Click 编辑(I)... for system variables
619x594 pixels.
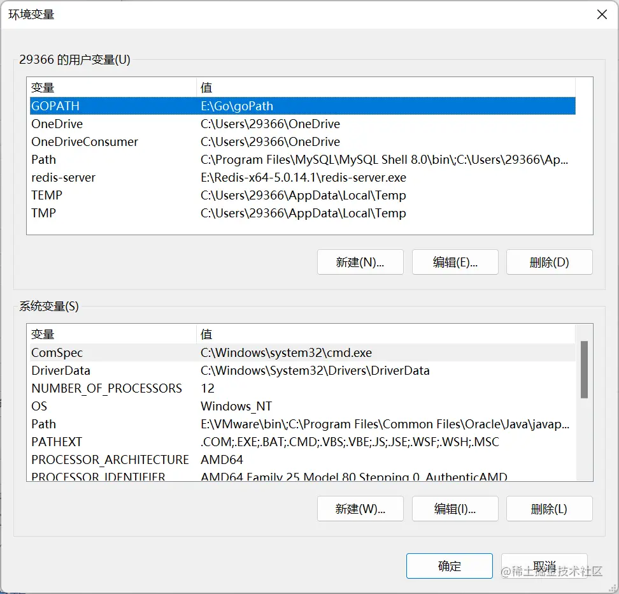pos(455,509)
